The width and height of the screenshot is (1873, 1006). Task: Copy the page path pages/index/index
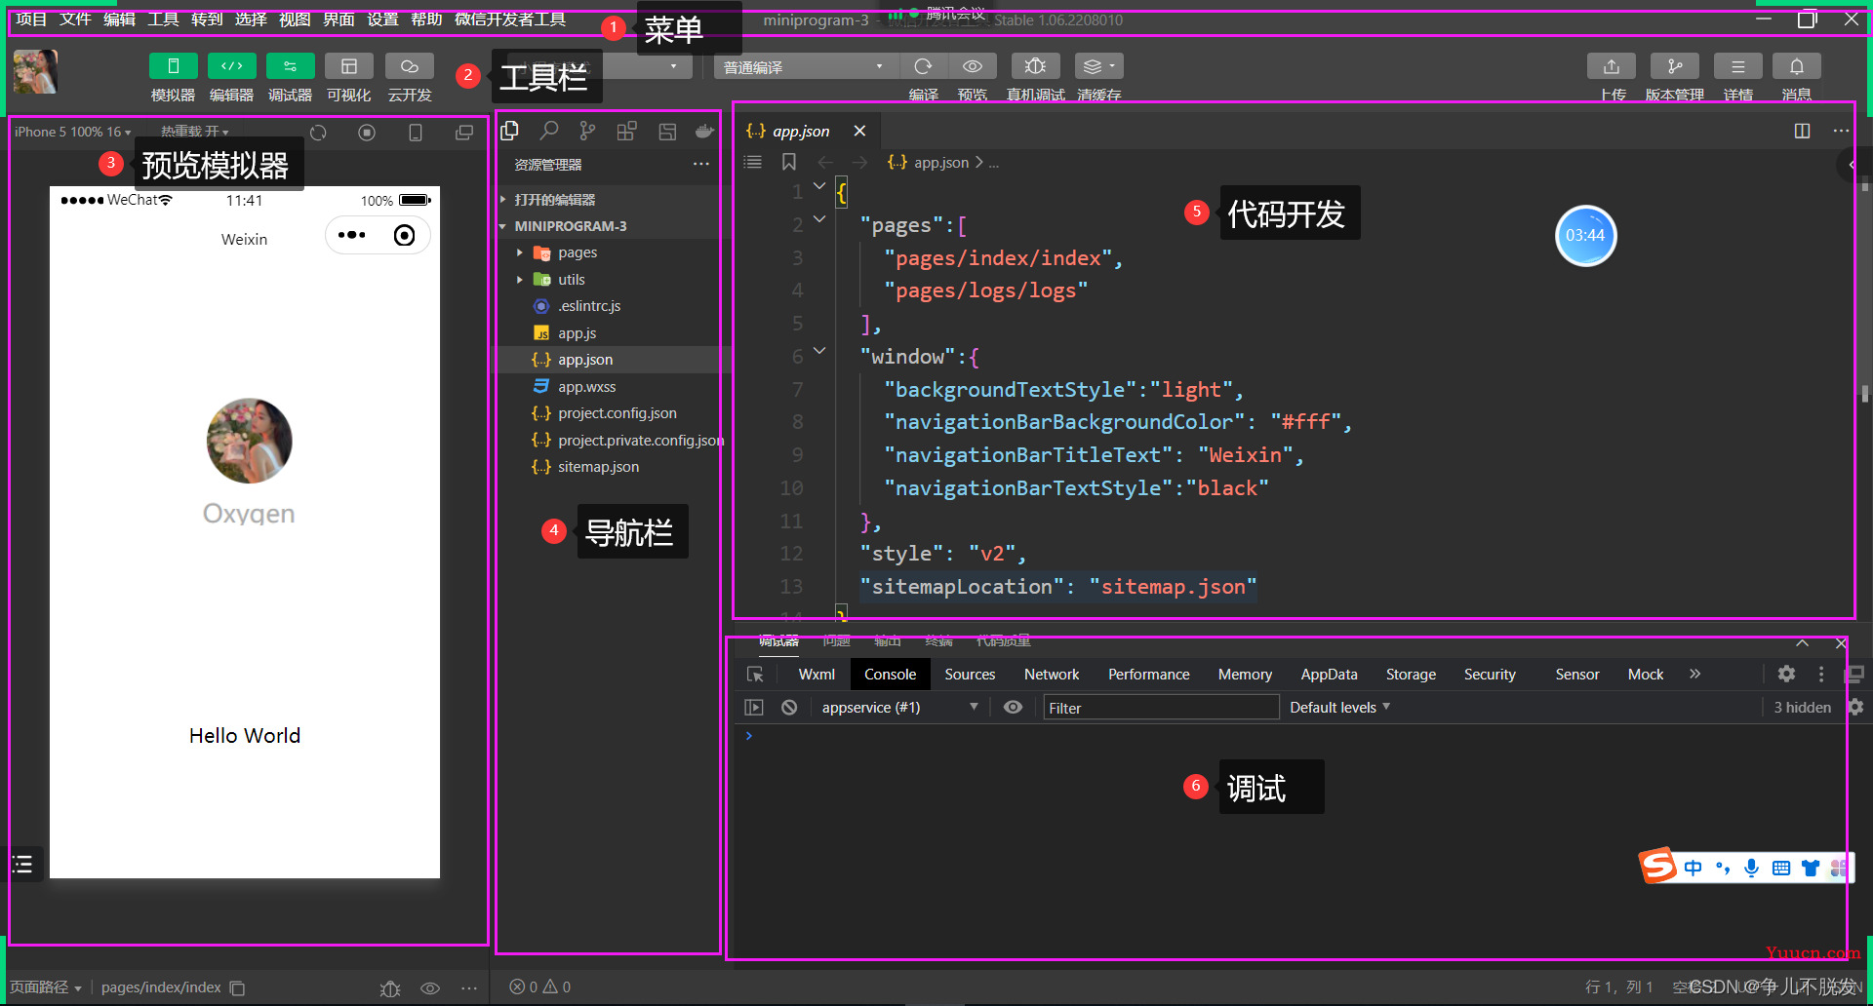point(237,987)
